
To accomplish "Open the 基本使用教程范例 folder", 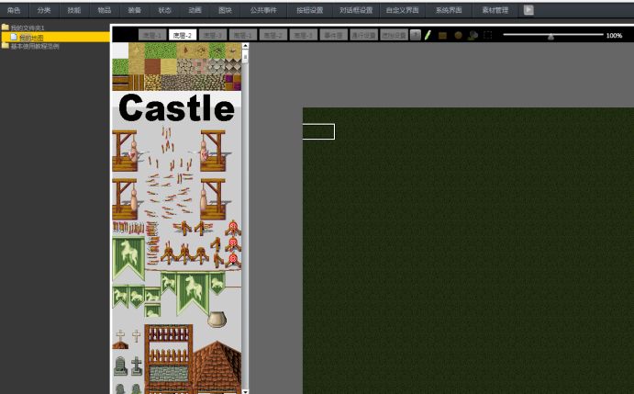I will 30,46.
